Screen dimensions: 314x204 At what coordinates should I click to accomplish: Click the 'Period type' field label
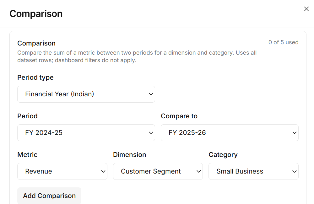click(35, 78)
